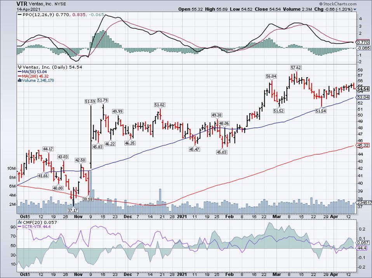
Task: Click the High 55.69 value
Action: tap(216, 9)
